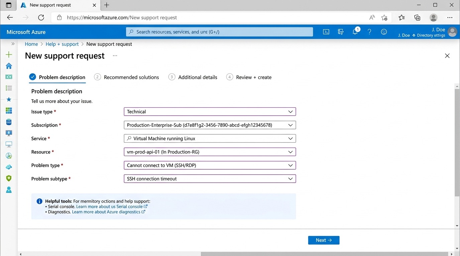Open the Dashboard icon in the sidebar
This screenshot has width=460, height=256.
click(x=9, y=77)
